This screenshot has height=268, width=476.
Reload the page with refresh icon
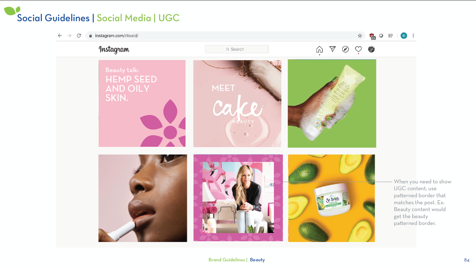pos(79,36)
